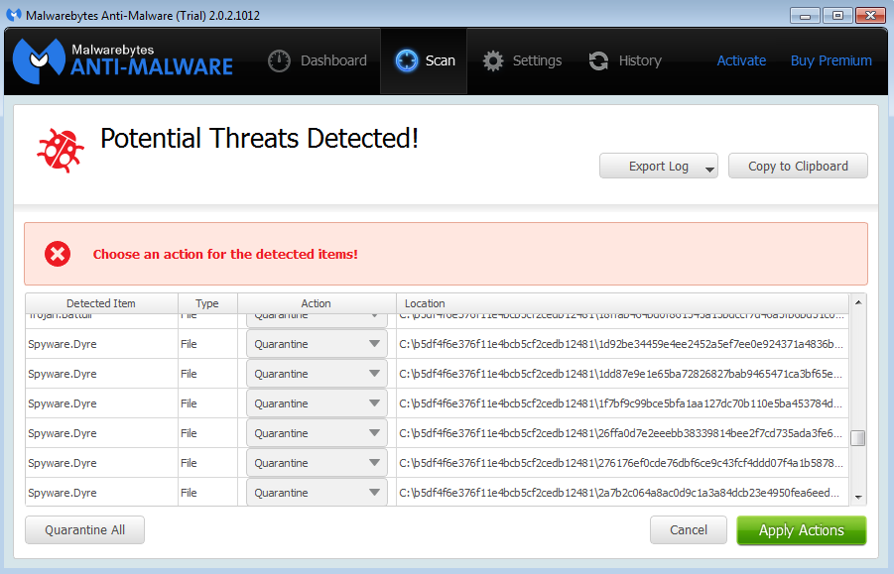Viewport: 894px width, 574px height.
Task: Click the scrollbar up arrow
Action: [858, 302]
